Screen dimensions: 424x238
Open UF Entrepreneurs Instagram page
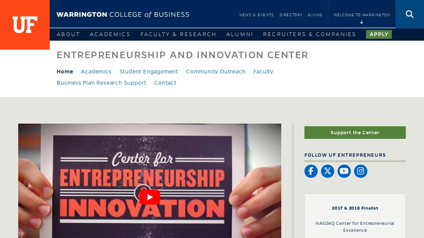pyautogui.click(x=360, y=171)
